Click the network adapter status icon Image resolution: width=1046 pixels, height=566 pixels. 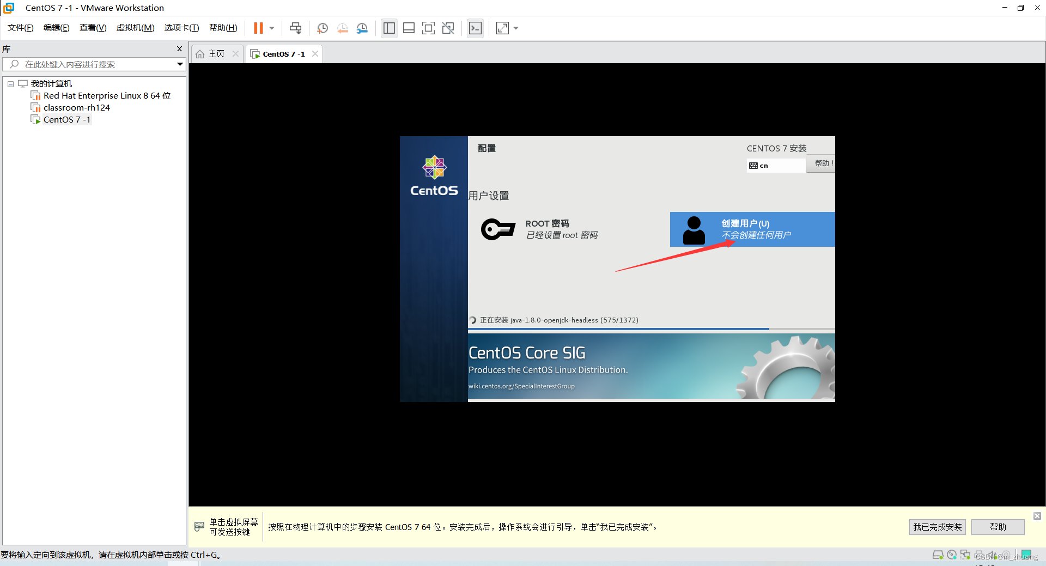tap(965, 555)
